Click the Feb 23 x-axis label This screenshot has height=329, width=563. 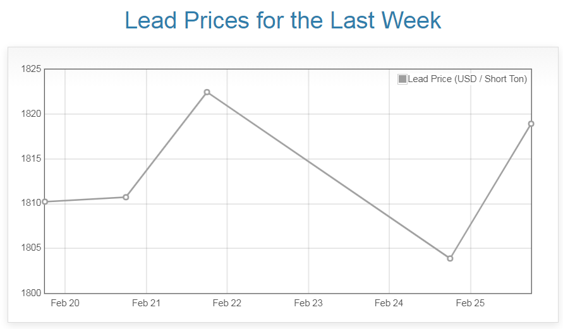coord(308,303)
